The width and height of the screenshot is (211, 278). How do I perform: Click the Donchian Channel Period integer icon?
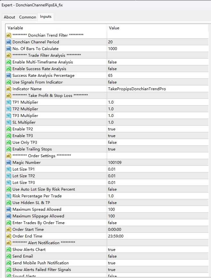click(9, 42)
